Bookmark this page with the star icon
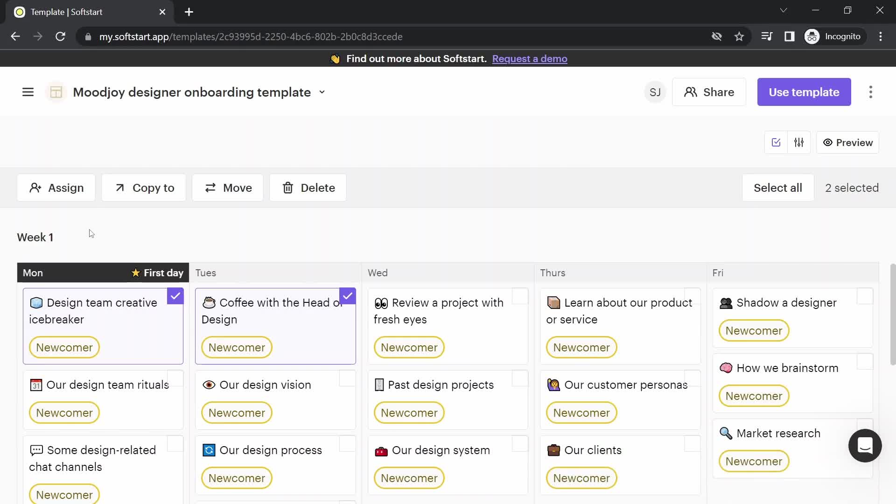Viewport: 896px width, 504px height. pyautogui.click(x=739, y=36)
